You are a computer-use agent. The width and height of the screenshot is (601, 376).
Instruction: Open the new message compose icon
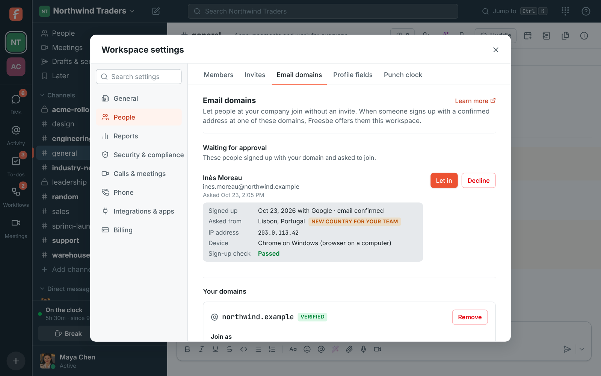click(156, 11)
